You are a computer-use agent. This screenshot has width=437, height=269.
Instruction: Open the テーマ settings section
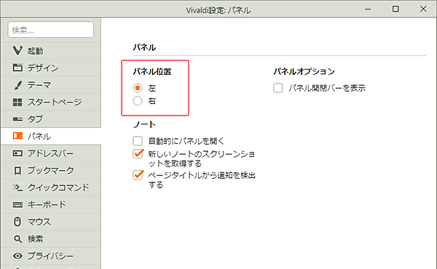[51, 85]
